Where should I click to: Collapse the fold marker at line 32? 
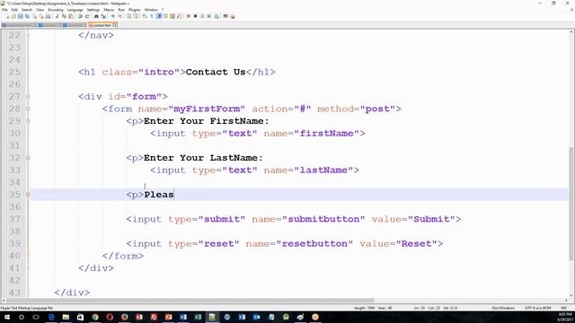(x=28, y=158)
